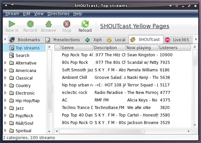Expand the Spiritual category
This screenshot has height=143, width=201.
point(5,130)
